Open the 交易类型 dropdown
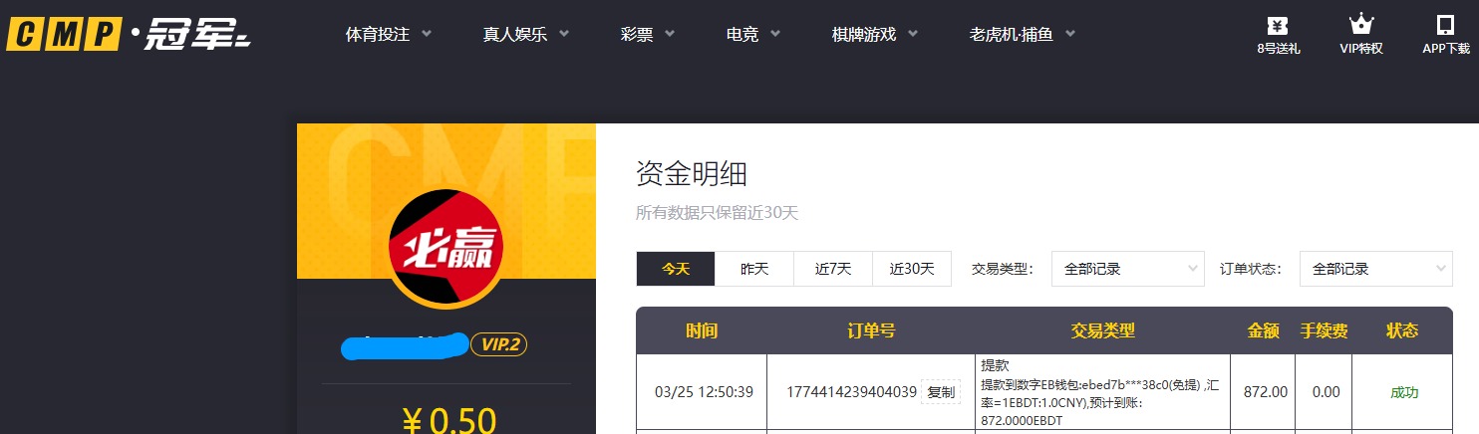 coord(1128,269)
